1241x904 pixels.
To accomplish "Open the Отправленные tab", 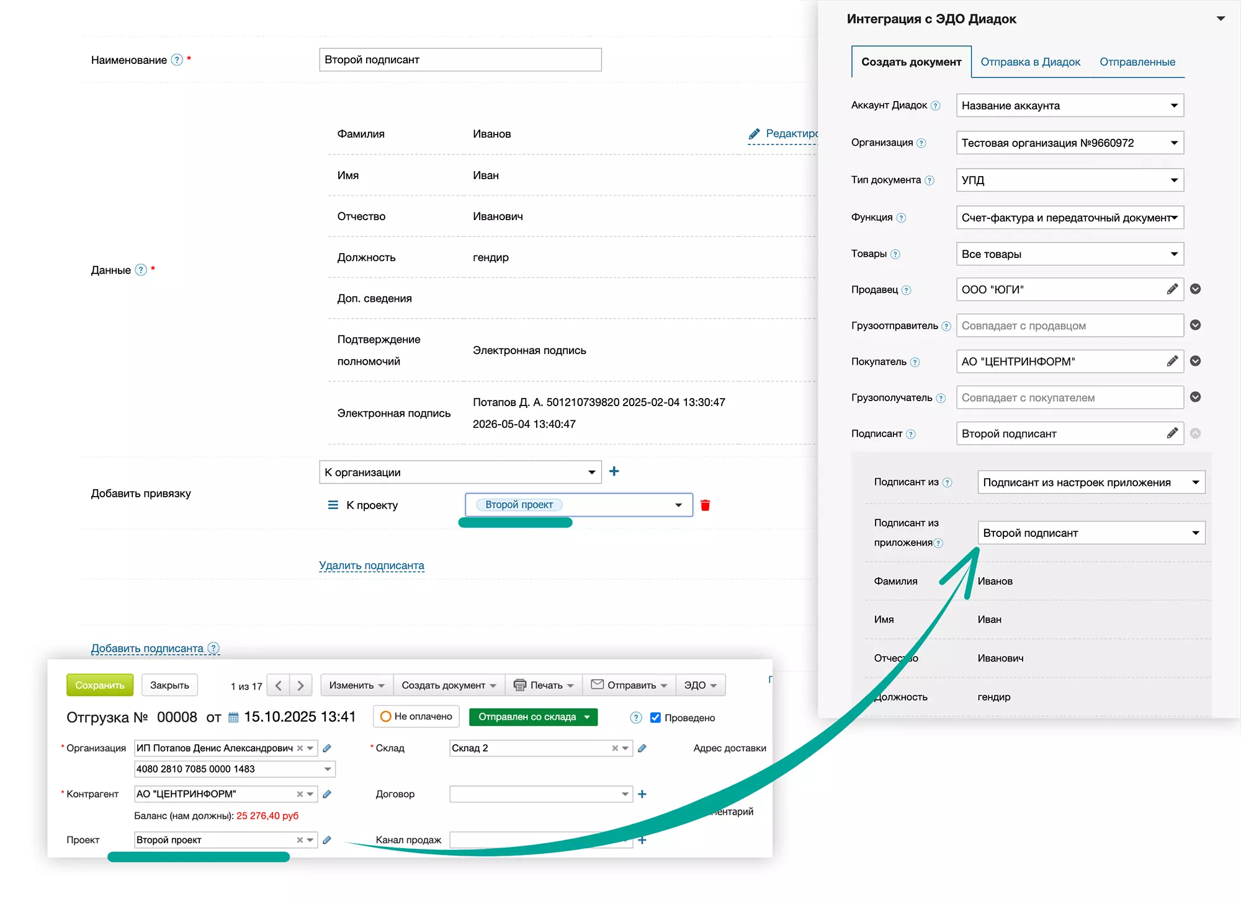I will 1137,62.
